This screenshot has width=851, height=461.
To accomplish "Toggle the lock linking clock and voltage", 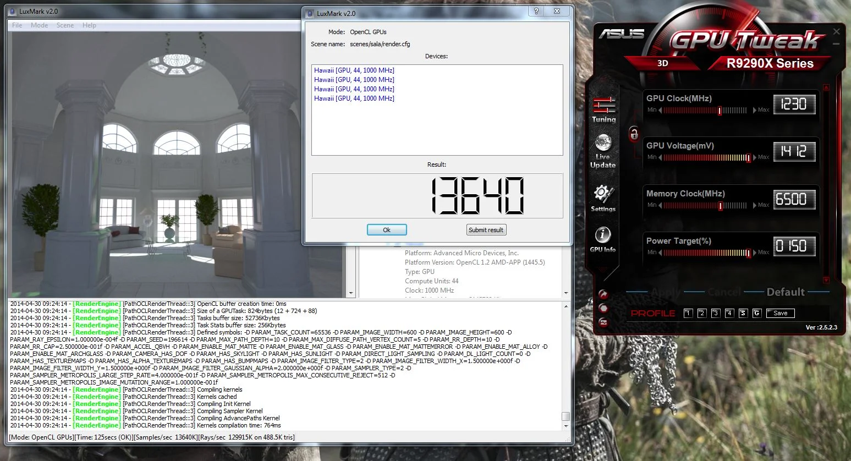I will click(634, 133).
